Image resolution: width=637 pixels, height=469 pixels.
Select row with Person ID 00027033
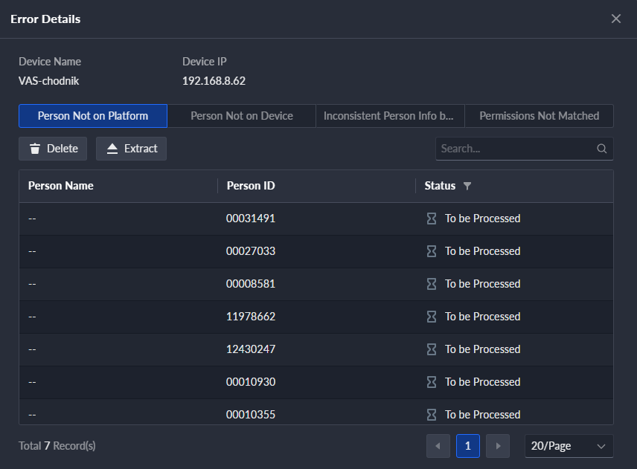(x=316, y=251)
